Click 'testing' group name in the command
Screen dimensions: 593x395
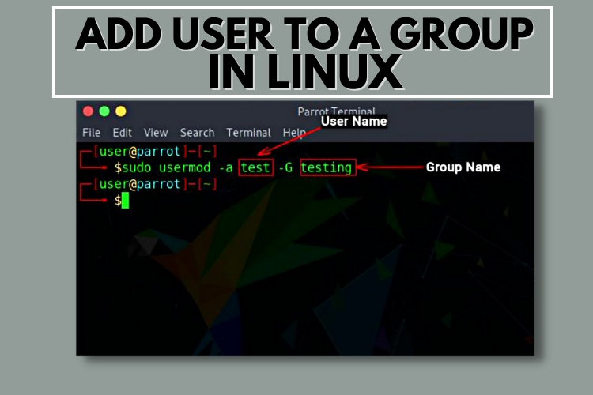click(327, 167)
